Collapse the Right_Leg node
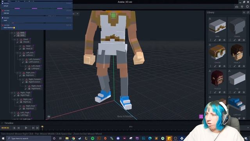The width and height of the screenshot is (250, 141). [x=15, y=99]
